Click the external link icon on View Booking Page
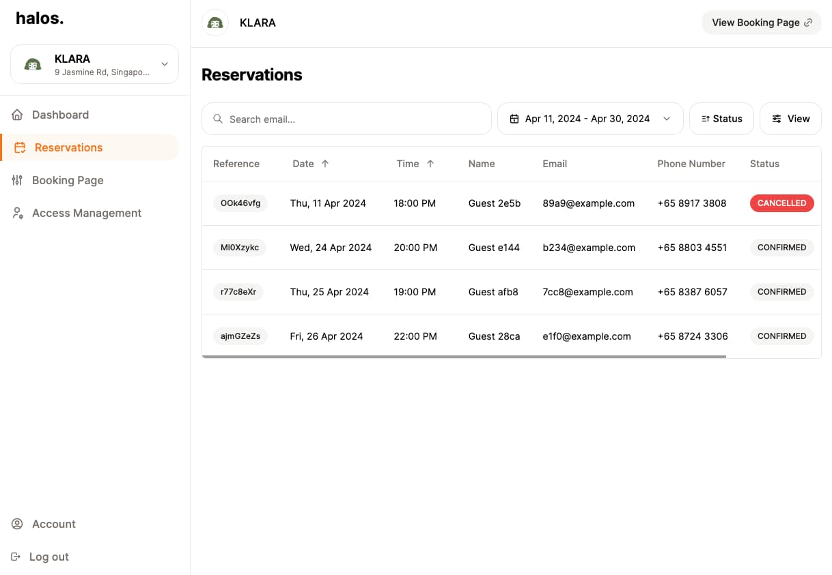This screenshot has height=575, width=832. click(x=809, y=21)
